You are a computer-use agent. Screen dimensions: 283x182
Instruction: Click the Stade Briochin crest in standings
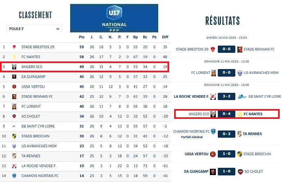[x=14, y=136]
